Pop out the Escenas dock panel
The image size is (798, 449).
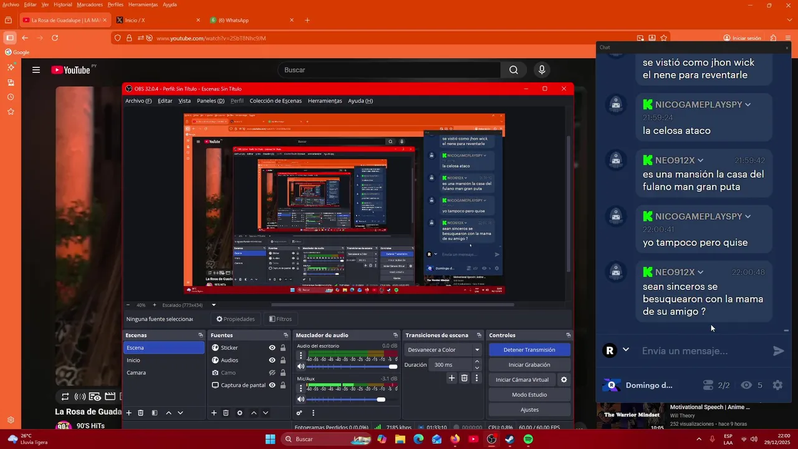coord(201,336)
